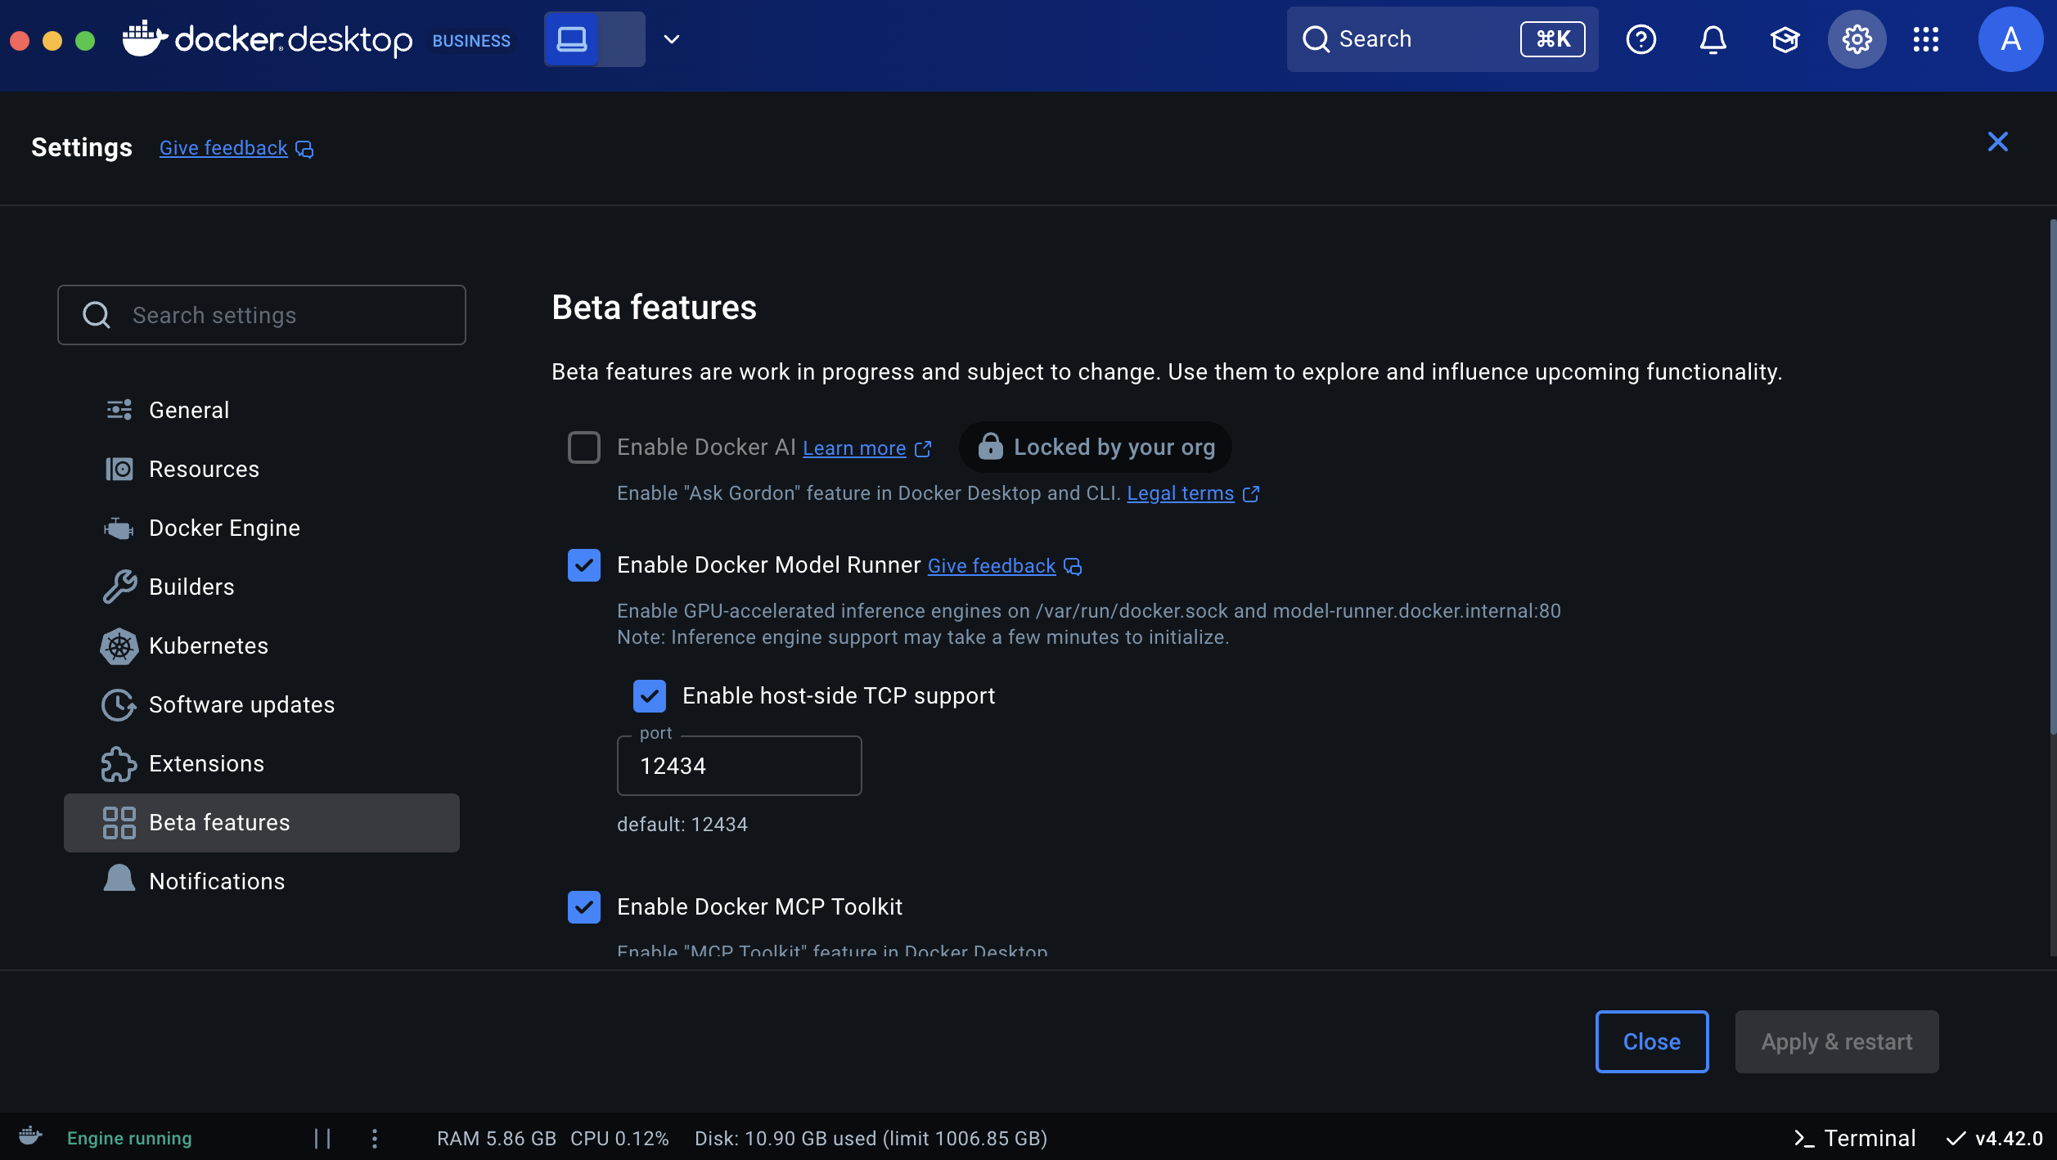Open the user avatar account menu
2057x1160 pixels.
(2010, 39)
